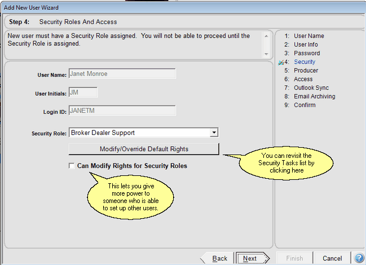Click the current-step marker icon beside Security

(x=281, y=62)
